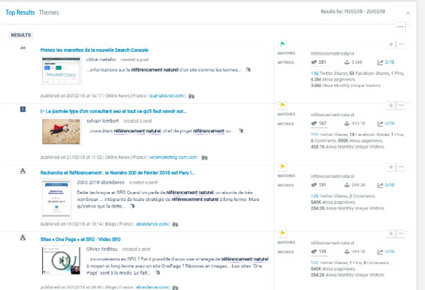Open three-dot menu on La journée type result

(x=401, y=105)
